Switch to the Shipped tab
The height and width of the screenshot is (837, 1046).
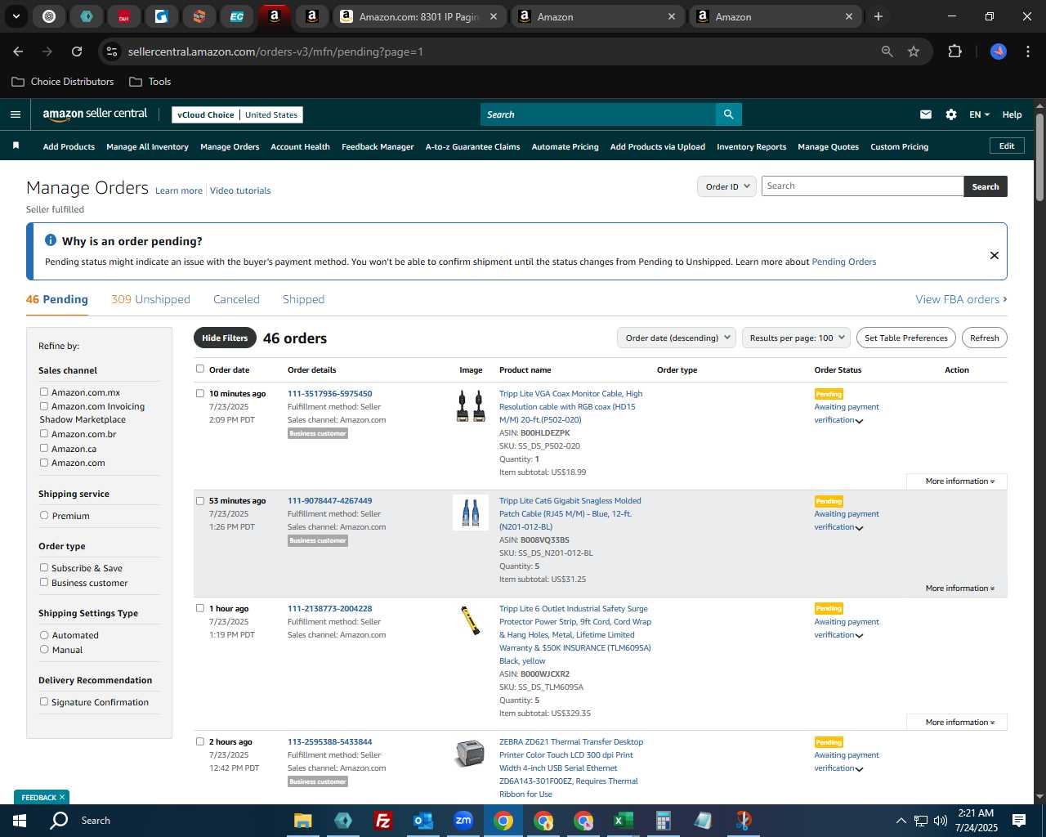click(x=303, y=299)
